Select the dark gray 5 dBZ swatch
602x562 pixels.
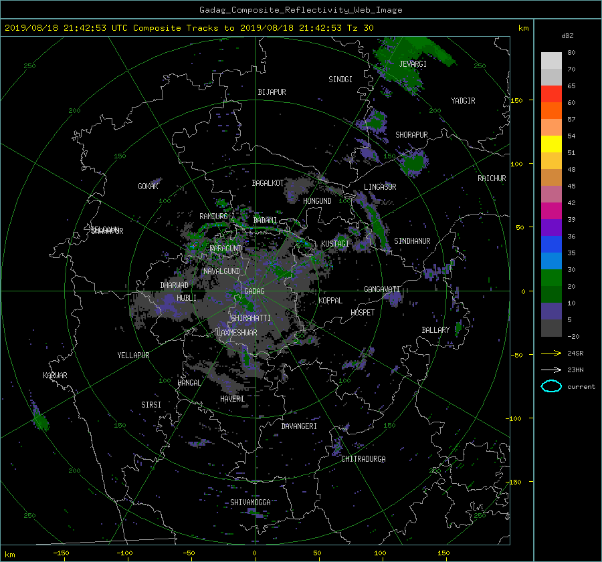point(551,328)
